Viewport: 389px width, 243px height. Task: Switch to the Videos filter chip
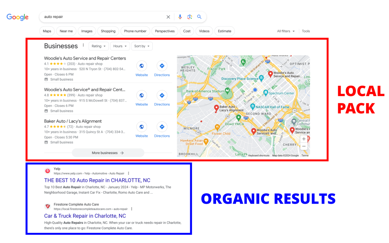(x=204, y=31)
